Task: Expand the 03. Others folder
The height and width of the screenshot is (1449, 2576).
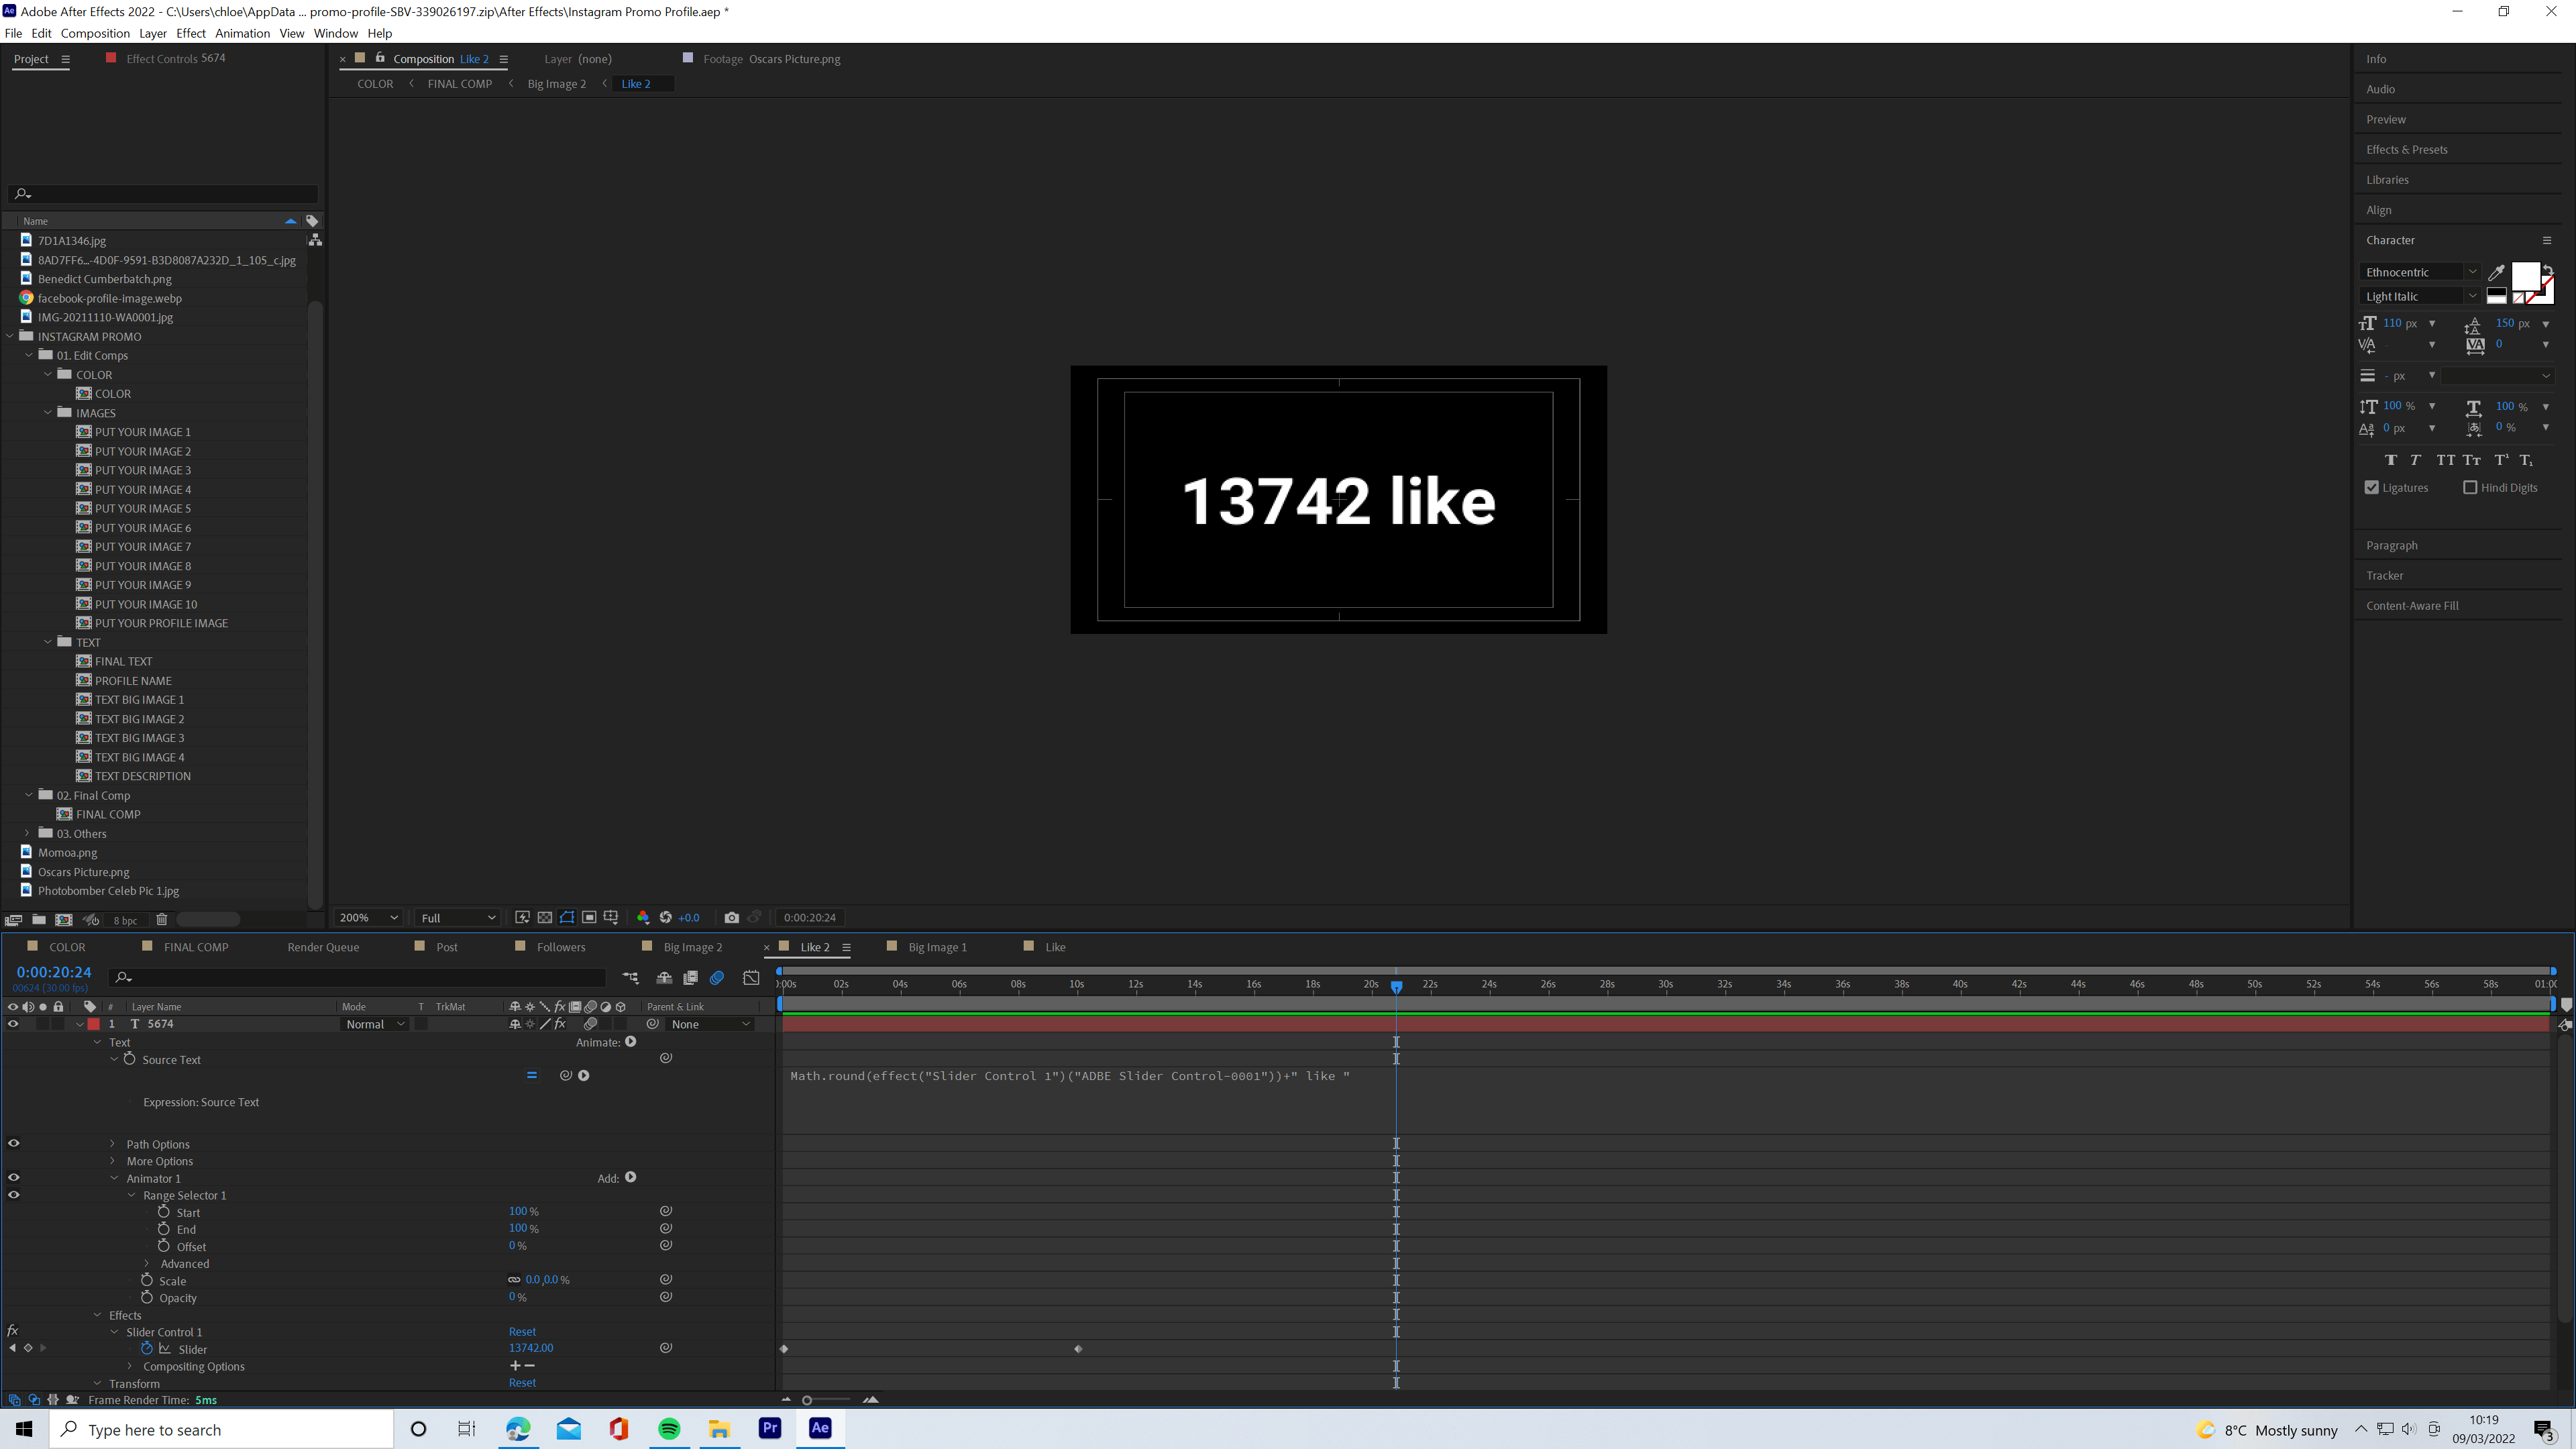Action: tap(26, 833)
